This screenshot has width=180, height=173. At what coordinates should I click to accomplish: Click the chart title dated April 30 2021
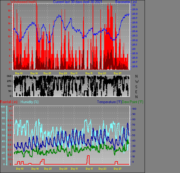click(77, 2)
